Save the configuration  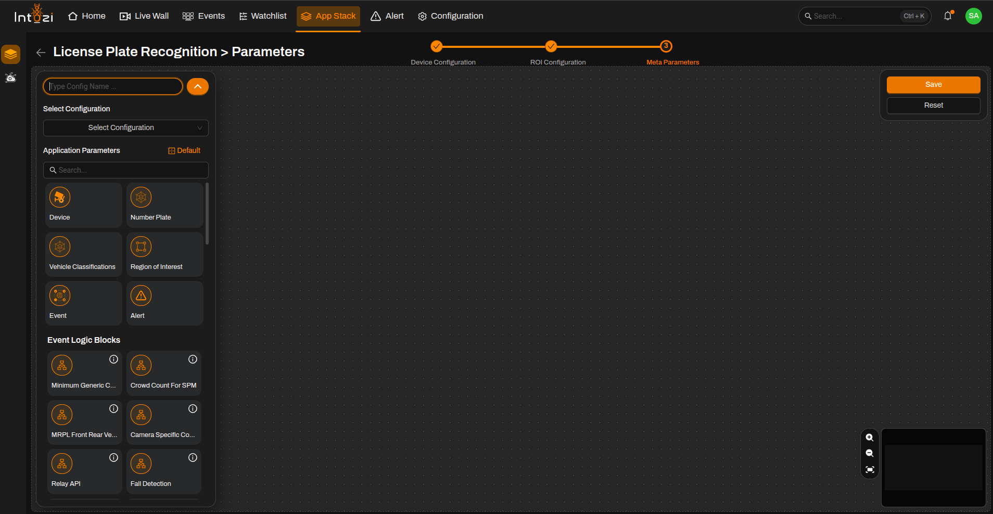934,85
